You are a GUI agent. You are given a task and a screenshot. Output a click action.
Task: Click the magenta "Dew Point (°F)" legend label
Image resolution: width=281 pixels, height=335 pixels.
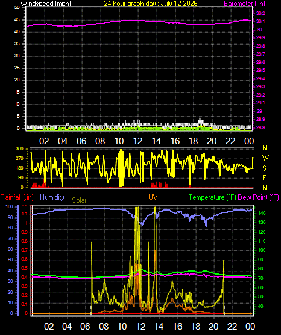(x=258, y=197)
